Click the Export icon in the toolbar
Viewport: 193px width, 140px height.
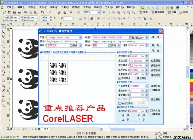(64, 12)
